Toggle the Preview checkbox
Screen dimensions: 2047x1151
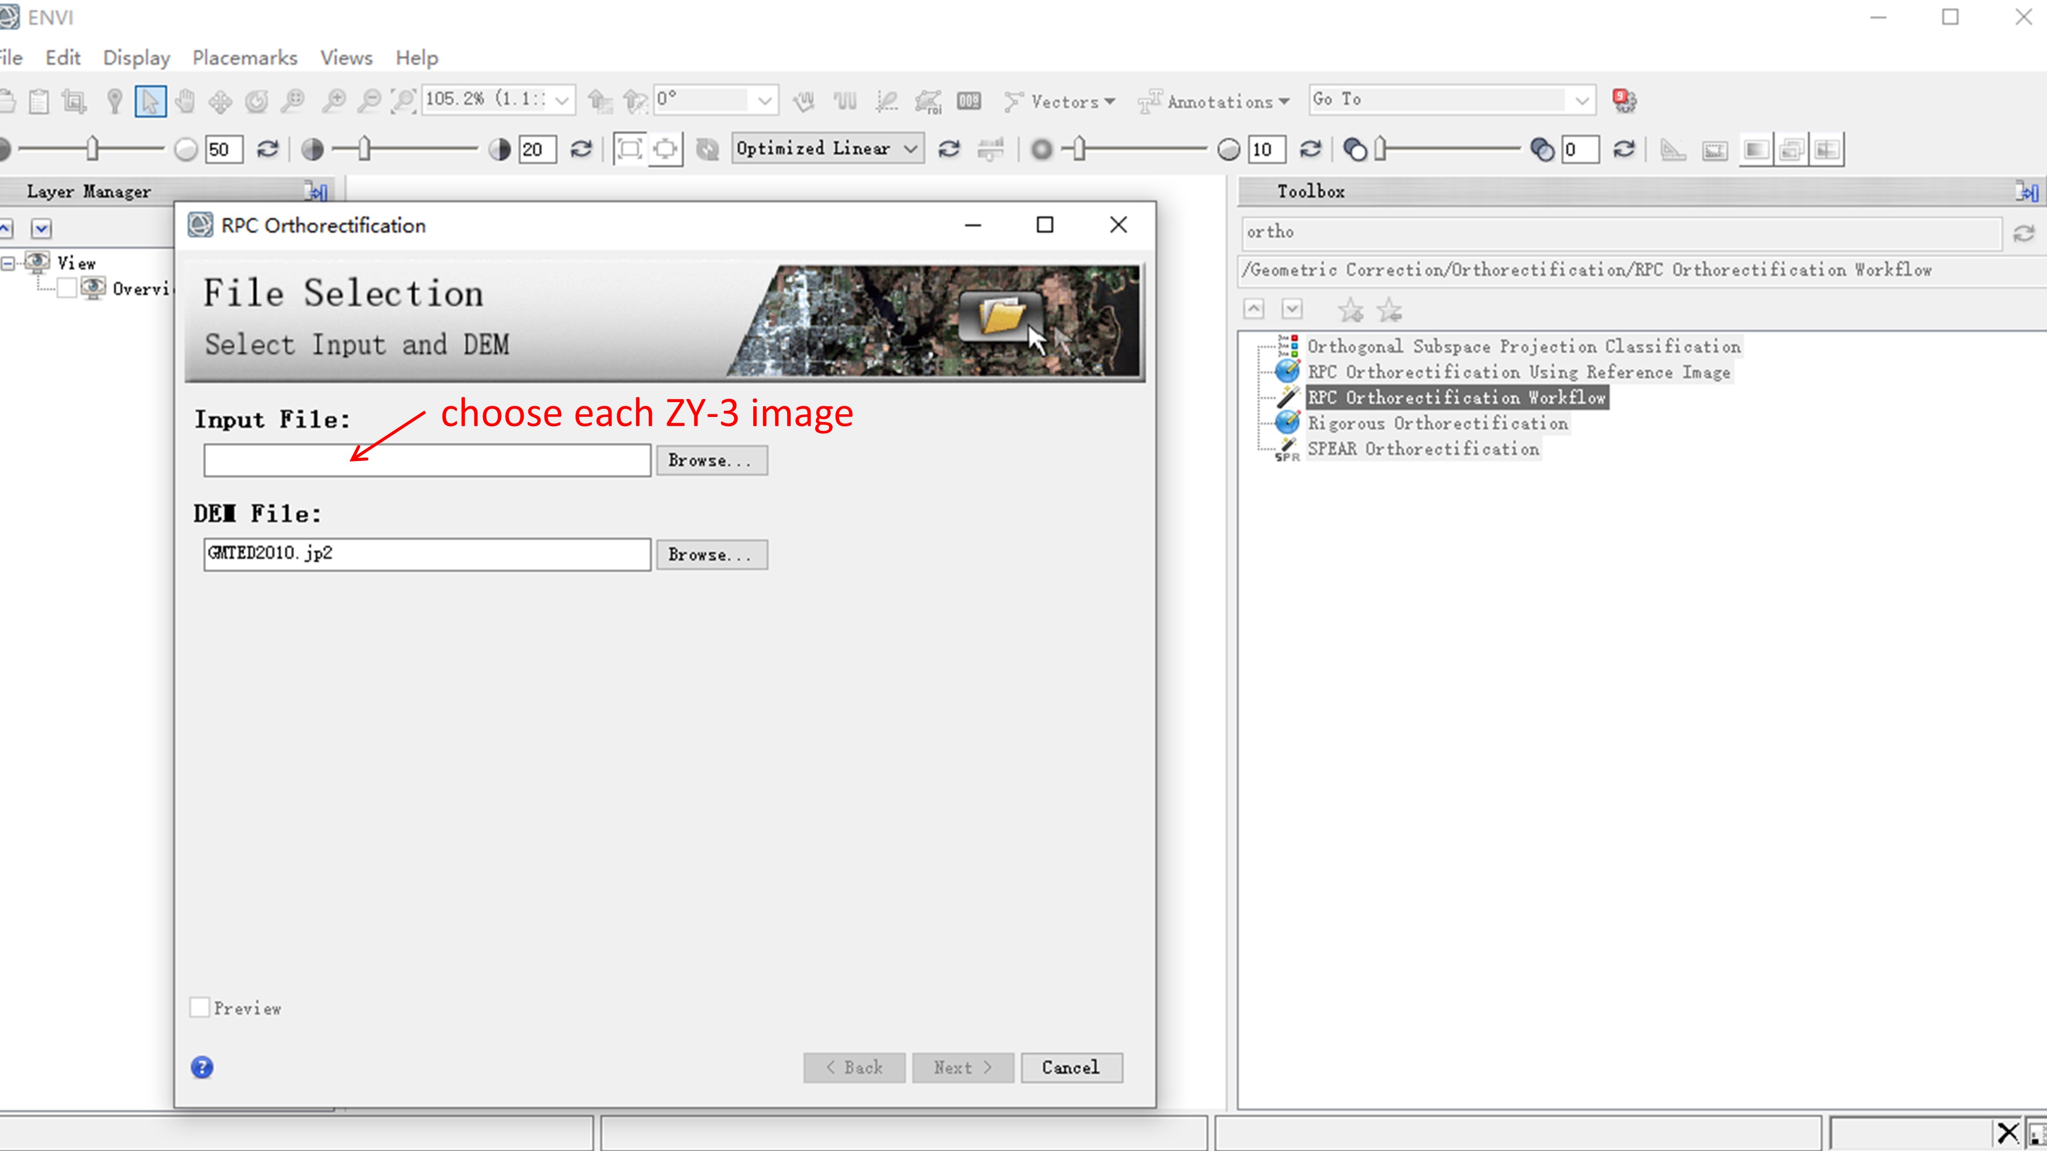pyautogui.click(x=200, y=1008)
